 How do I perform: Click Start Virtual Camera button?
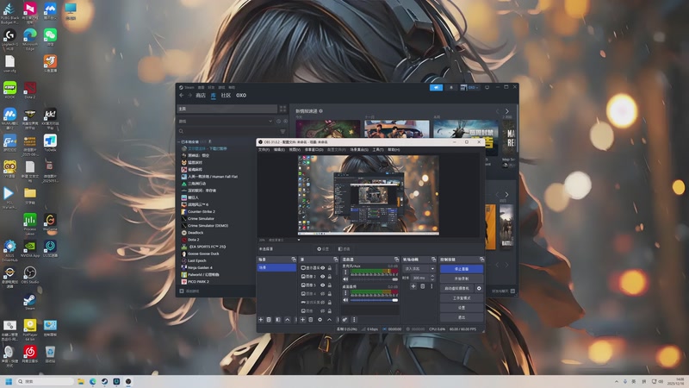(x=457, y=289)
